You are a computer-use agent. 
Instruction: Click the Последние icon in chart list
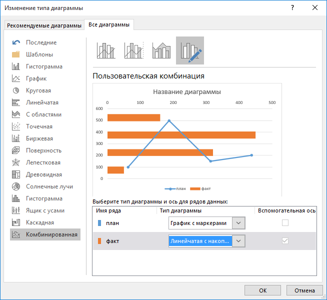tap(16, 42)
